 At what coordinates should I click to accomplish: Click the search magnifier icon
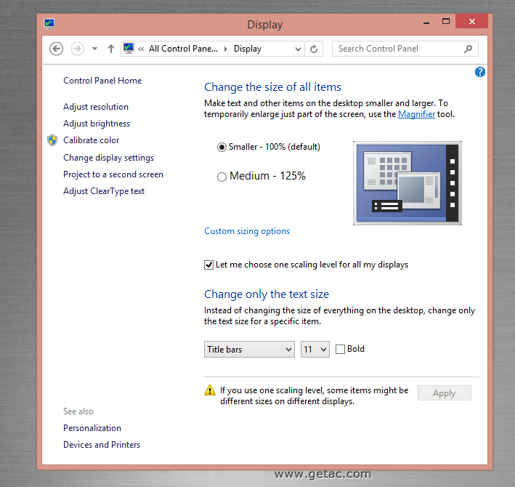click(469, 49)
